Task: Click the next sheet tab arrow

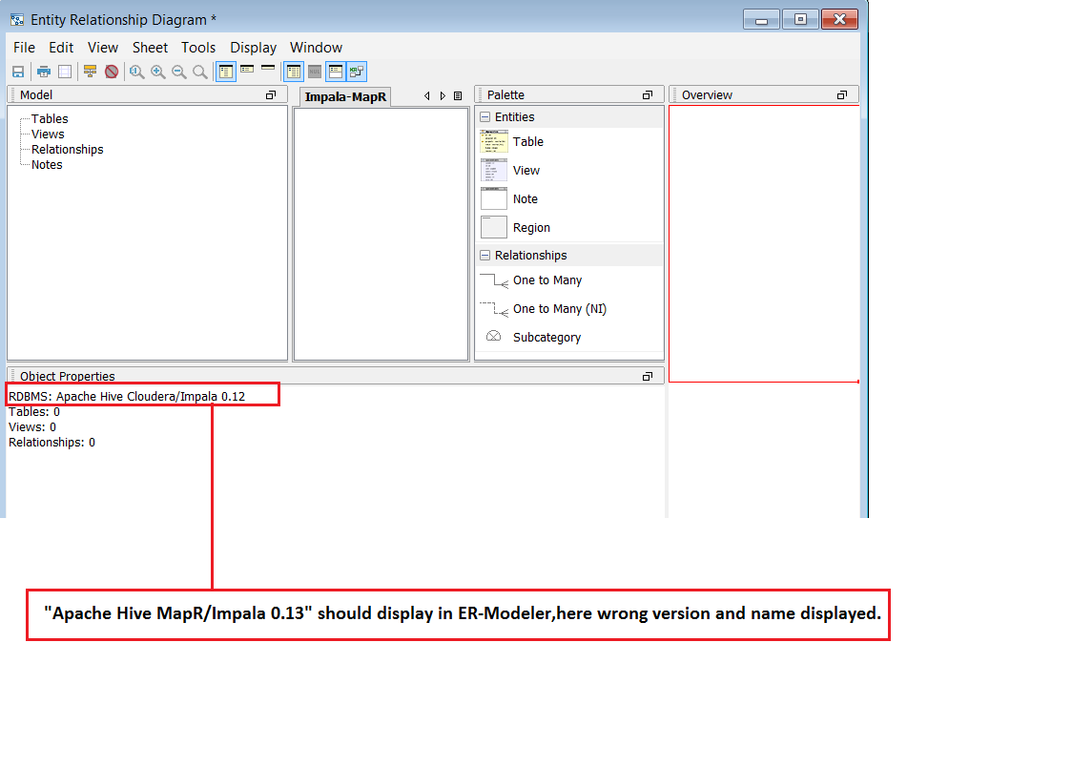Action: click(x=443, y=96)
